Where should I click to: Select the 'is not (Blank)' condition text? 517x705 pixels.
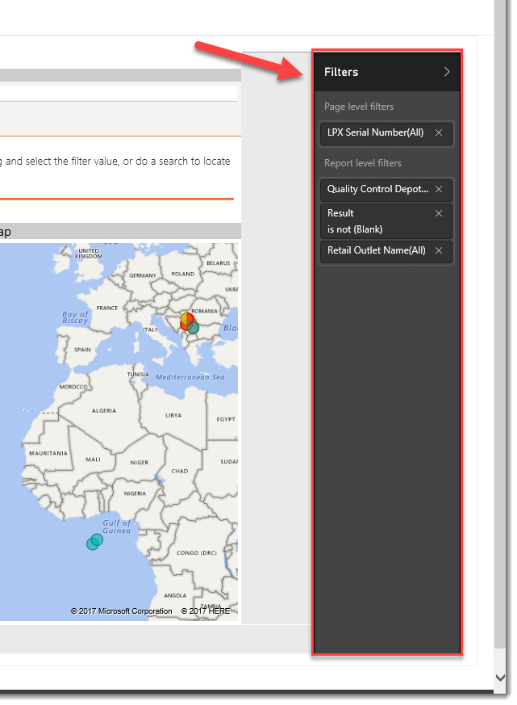point(355,229)
